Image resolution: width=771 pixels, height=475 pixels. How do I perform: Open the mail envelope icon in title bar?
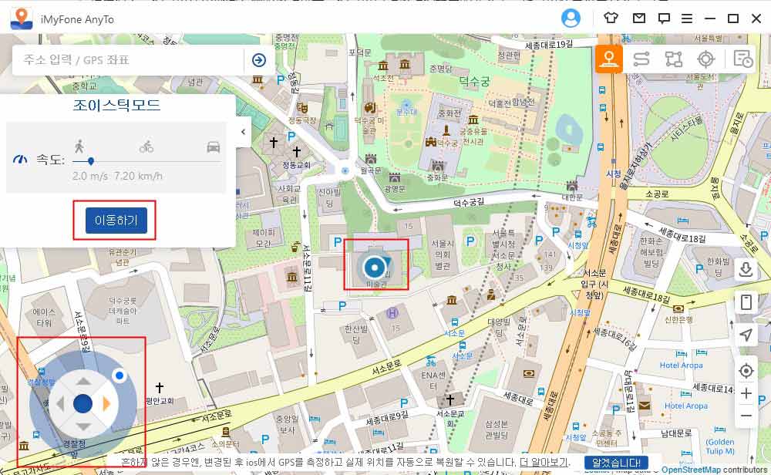[638, 19]
